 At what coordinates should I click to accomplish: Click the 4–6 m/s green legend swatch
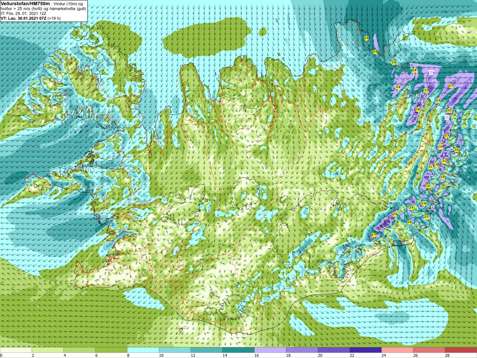point(79,351)
